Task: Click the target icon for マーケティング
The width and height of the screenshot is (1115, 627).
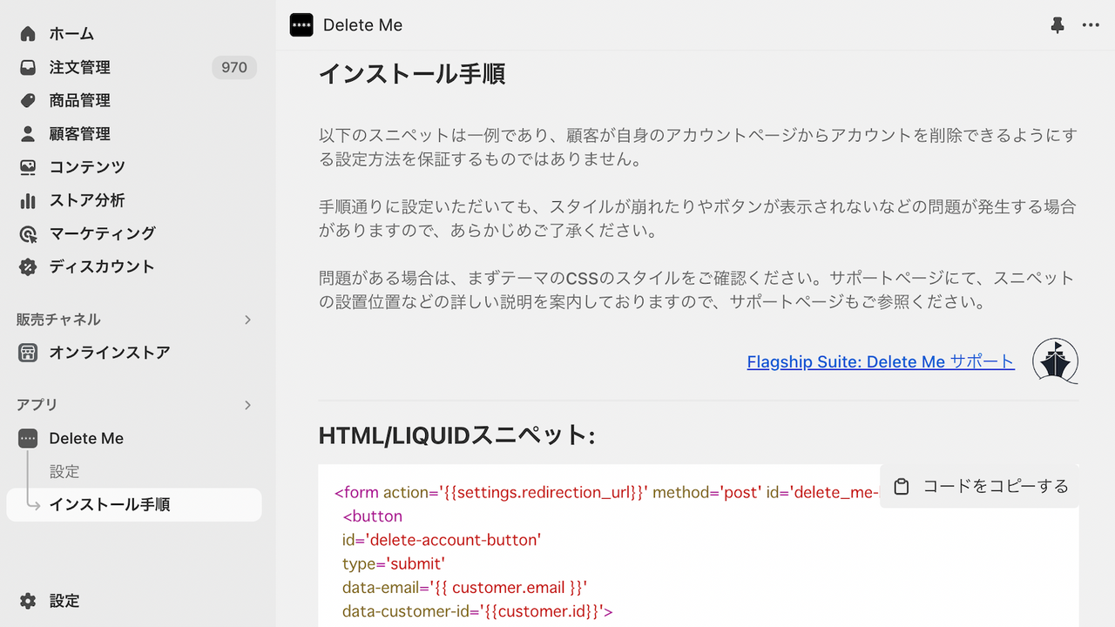Action: point(28,233)
